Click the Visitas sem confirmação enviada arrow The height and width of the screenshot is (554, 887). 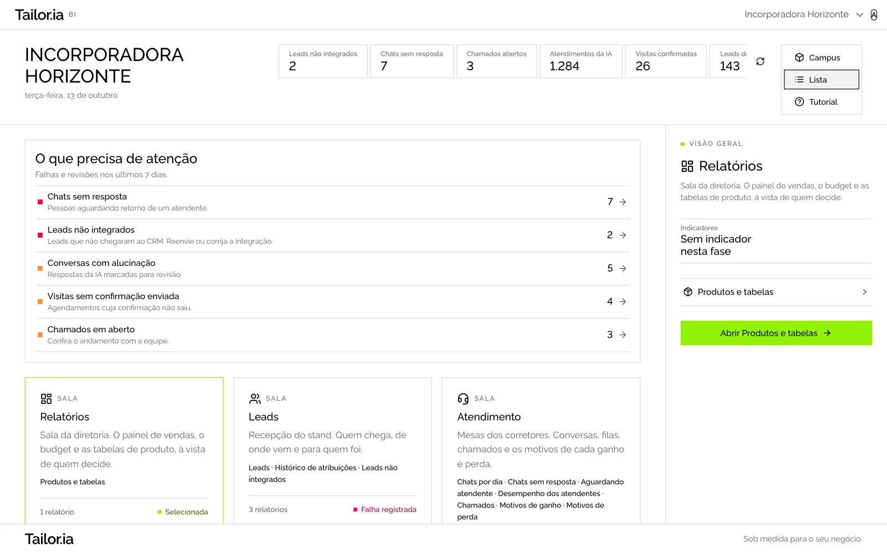click(623, 302)
